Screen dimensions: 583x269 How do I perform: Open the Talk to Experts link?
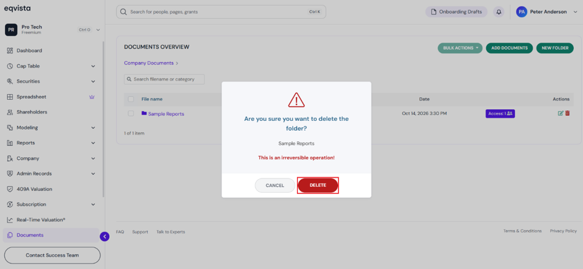(171, 232)
